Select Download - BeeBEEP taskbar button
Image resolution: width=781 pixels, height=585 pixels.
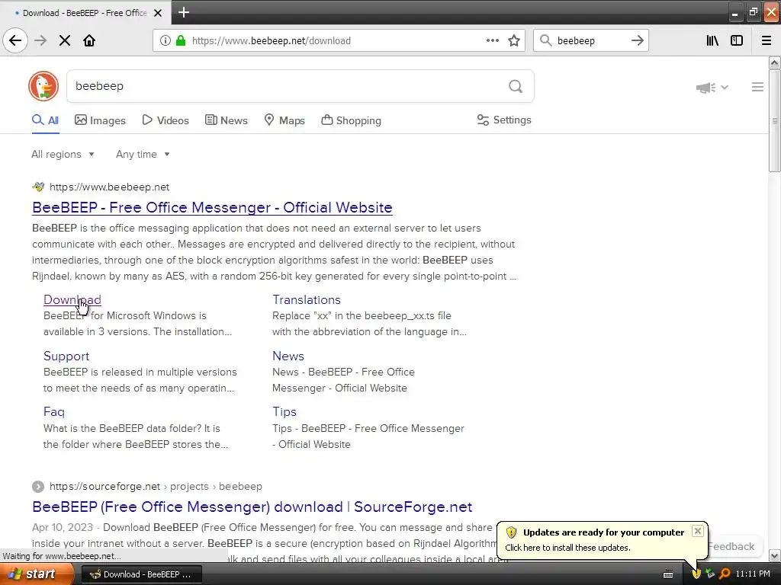click(140, 574)
